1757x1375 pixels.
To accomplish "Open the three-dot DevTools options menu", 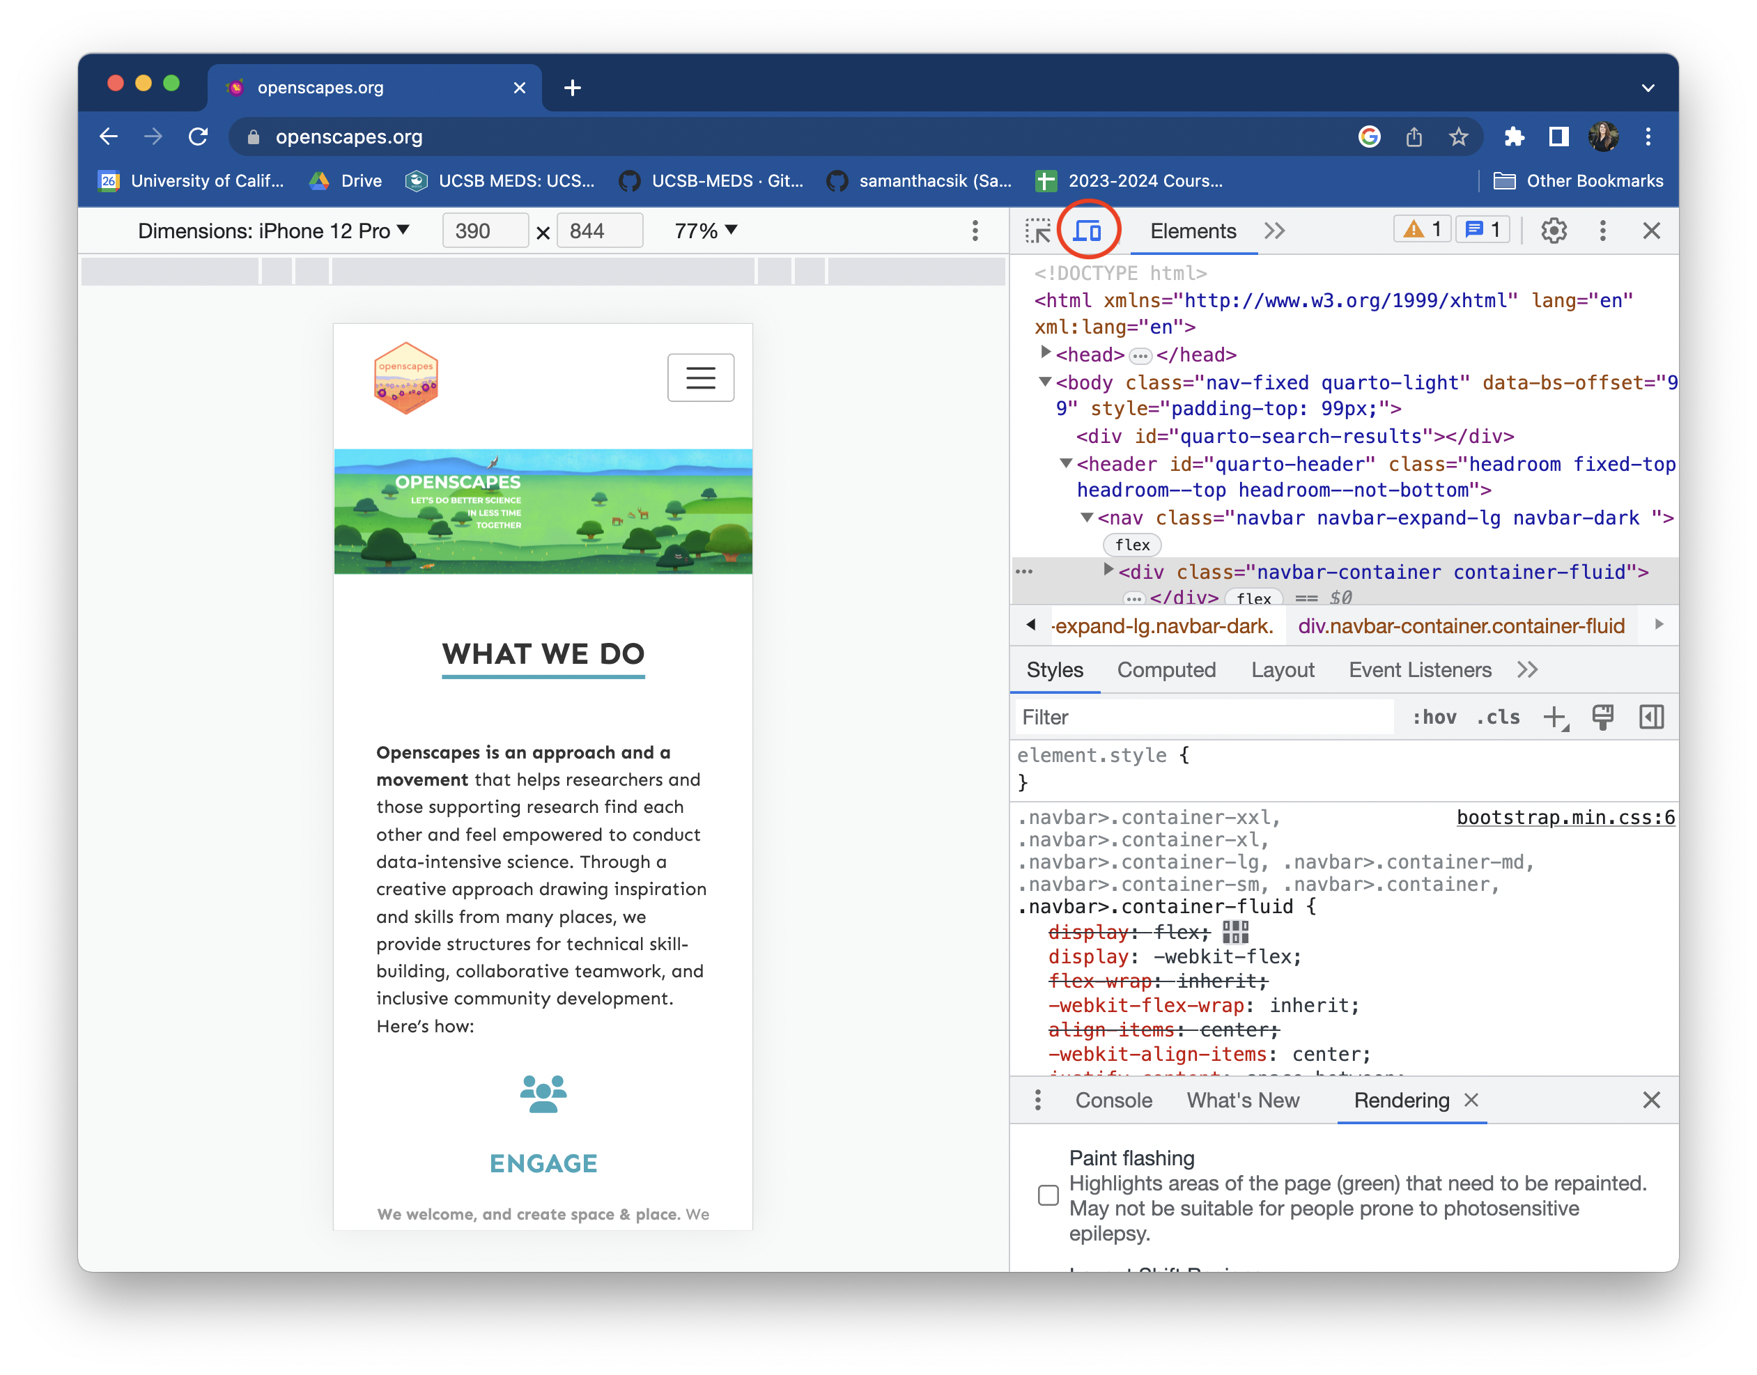I will click(x=1602, y=231).
